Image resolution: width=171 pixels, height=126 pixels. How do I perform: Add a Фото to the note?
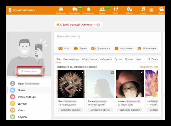(x=64, y=48)
